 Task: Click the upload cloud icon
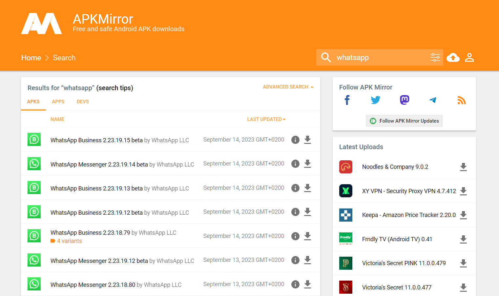(453, 57)
